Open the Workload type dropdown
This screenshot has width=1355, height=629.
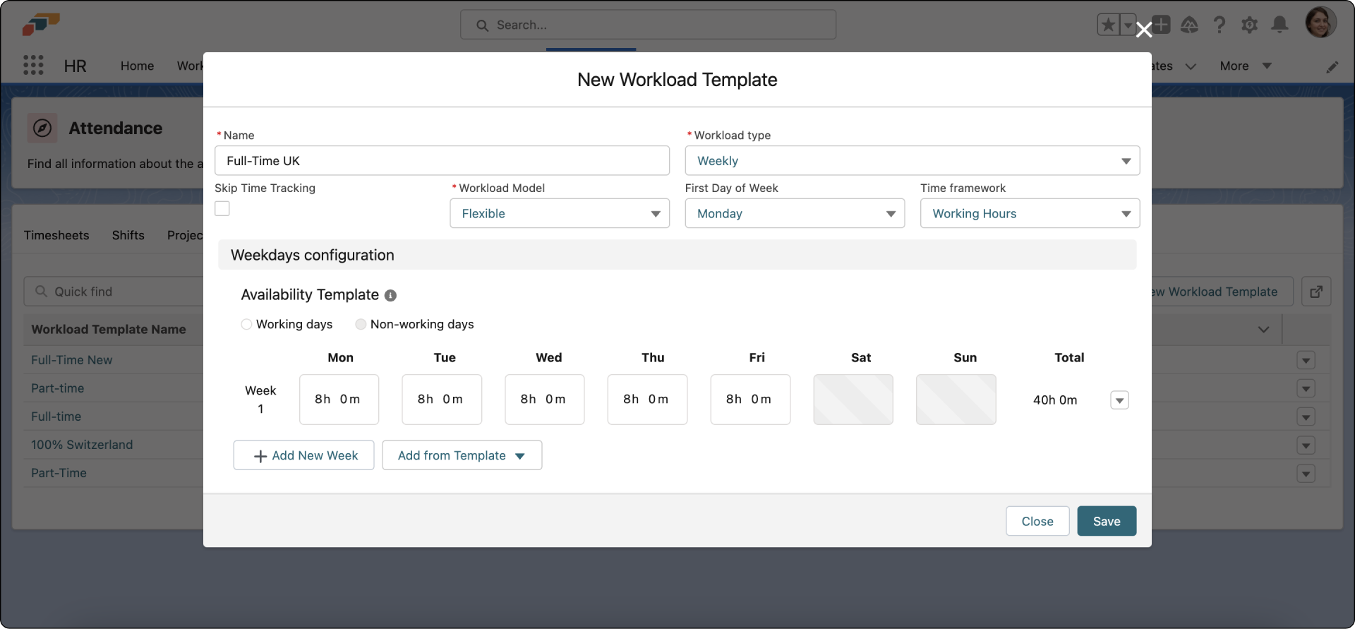[912, 161]
